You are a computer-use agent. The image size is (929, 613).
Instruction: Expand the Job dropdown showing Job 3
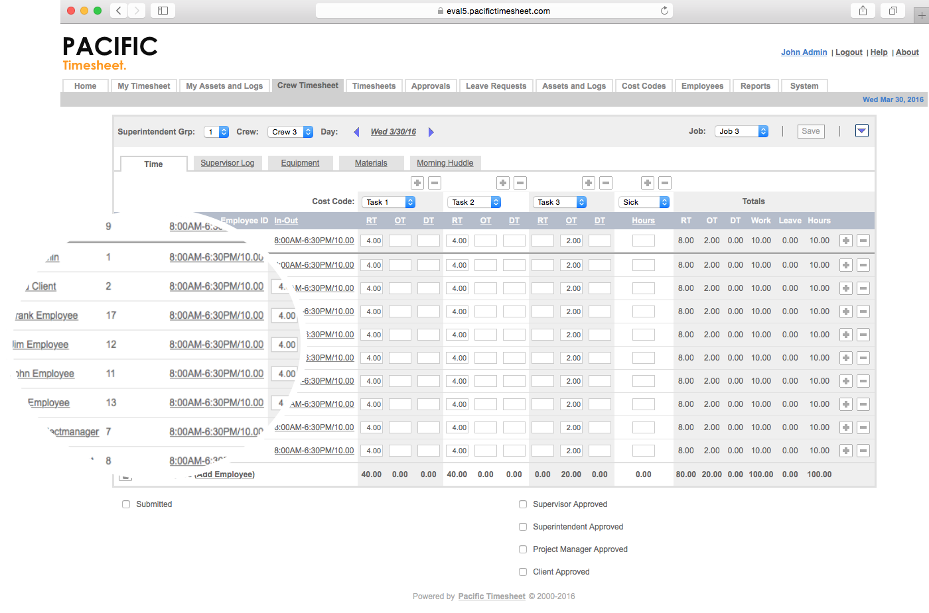[x=741, y=131]
